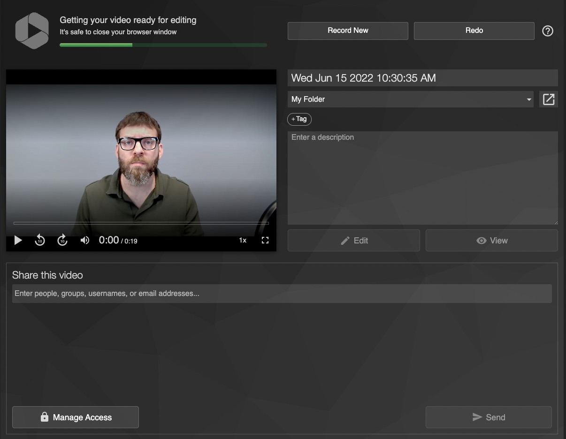Click the Redo button

(x=474, y=30)
